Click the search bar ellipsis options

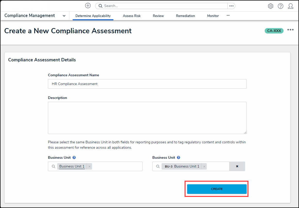[x=231, y=6]
